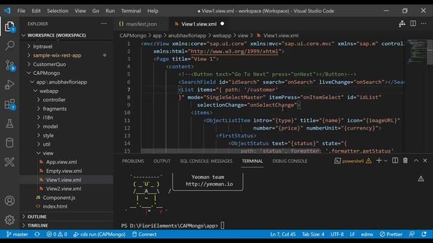Viewport: 433px width, 243px height.
Task: Switch to the manifest.json tab
Action: (x=141, y=24)
